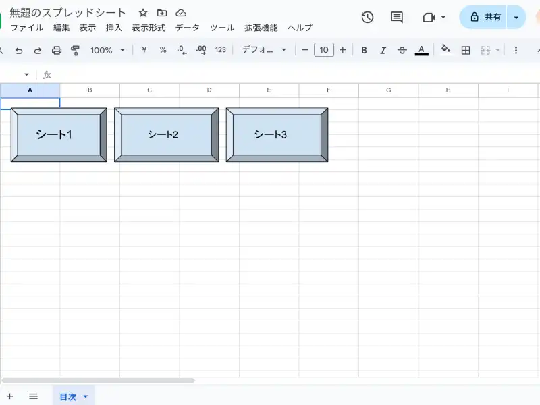Open the comments panel icon

click(x=397, y=18)
